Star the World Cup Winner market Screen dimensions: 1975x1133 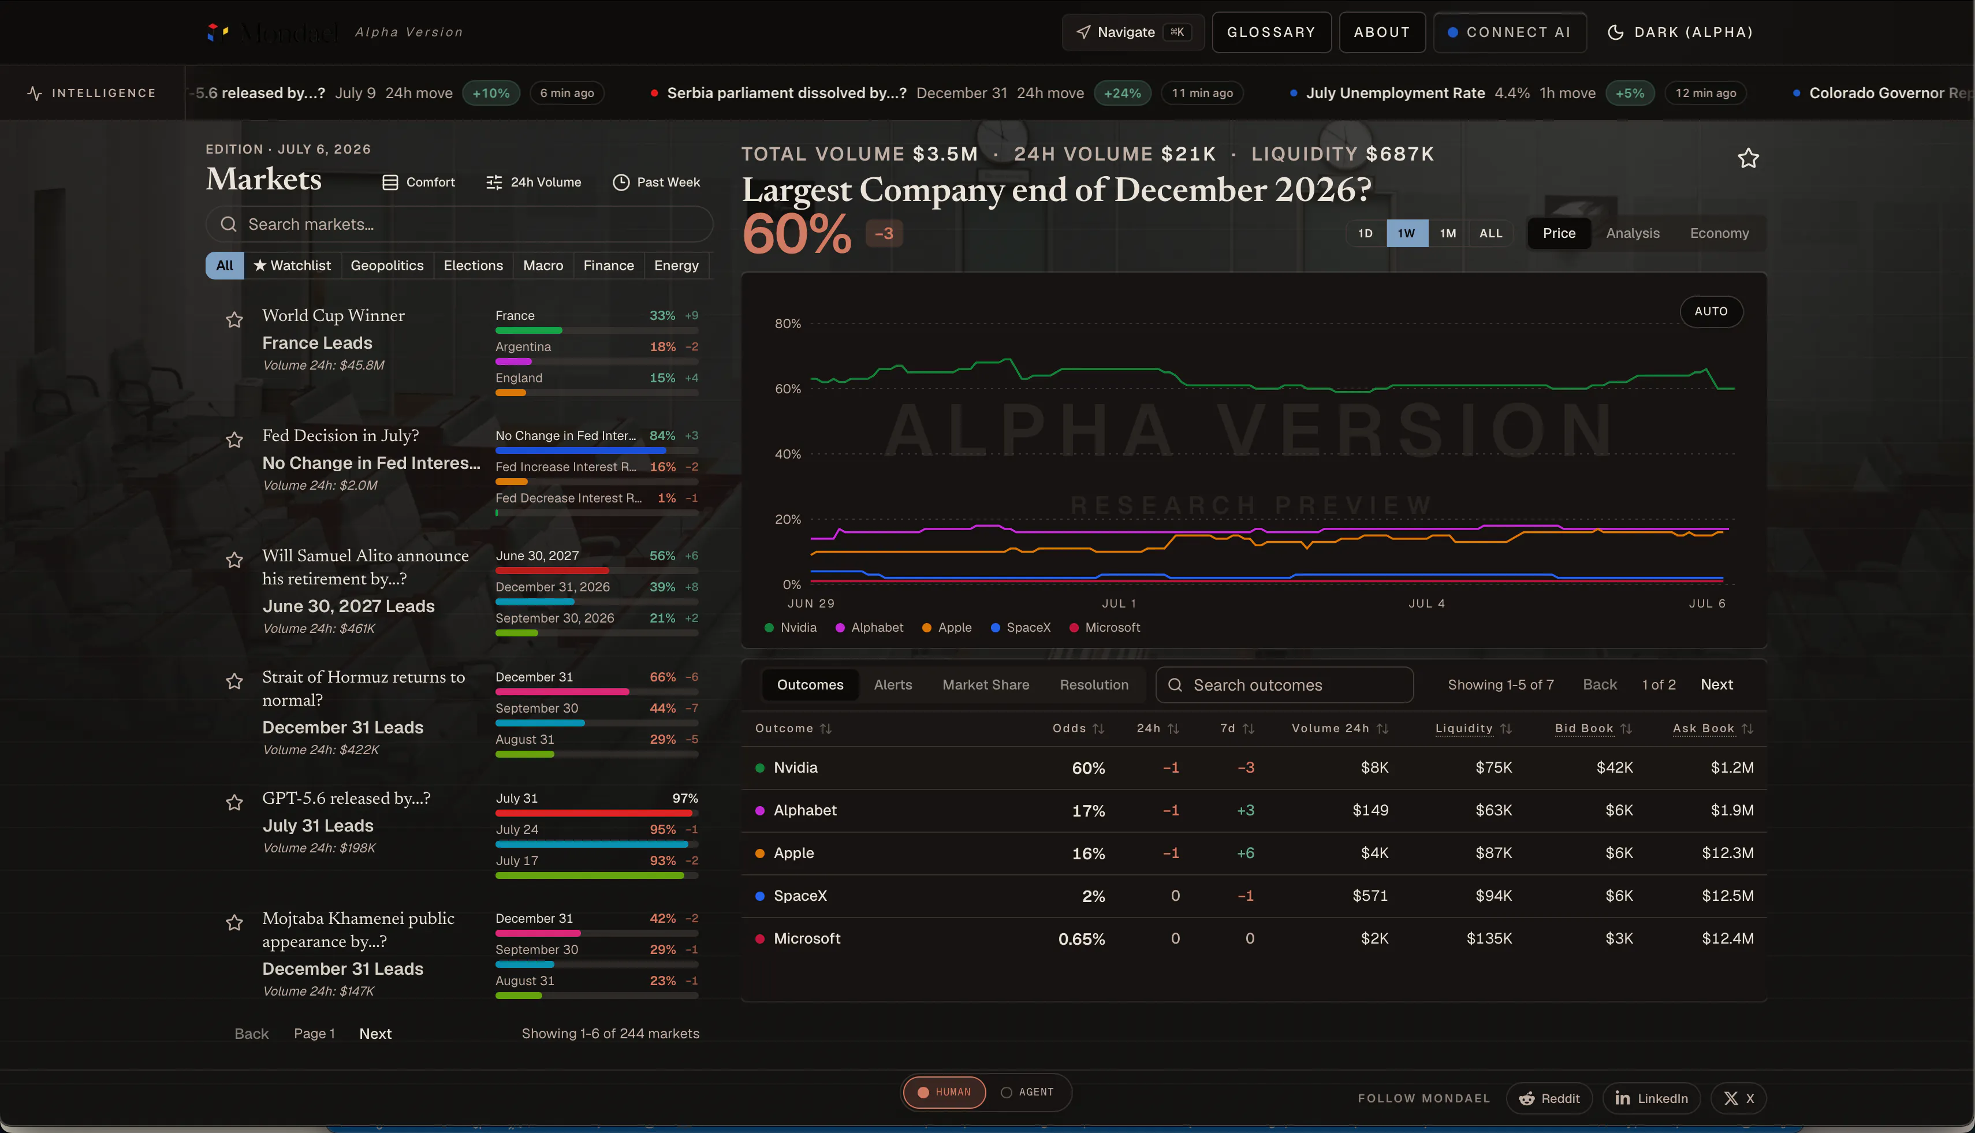pyautogui.click(x=234, y=320)
